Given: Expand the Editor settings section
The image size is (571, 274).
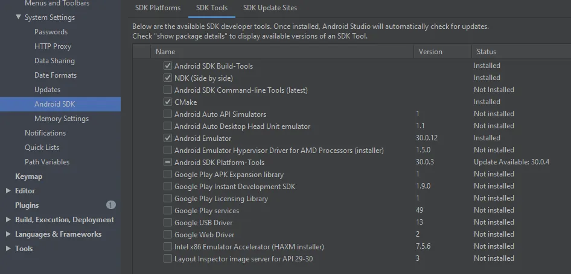Looking at the screenshot, I should (8, 191).
